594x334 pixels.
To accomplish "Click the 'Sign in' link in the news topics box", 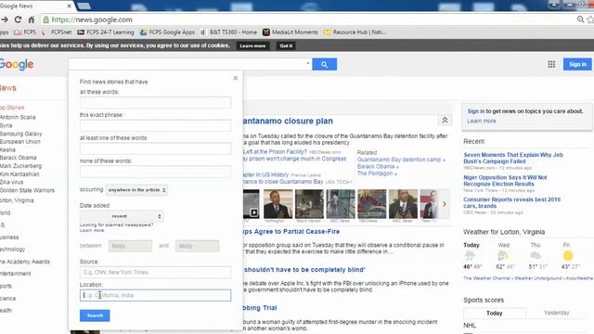I will pos(476,111).
